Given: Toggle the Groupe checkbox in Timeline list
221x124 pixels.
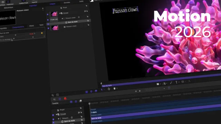Looking at the screenshot, I should 53,115.
